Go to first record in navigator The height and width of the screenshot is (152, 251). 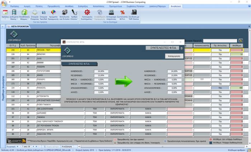coord(18,147)
